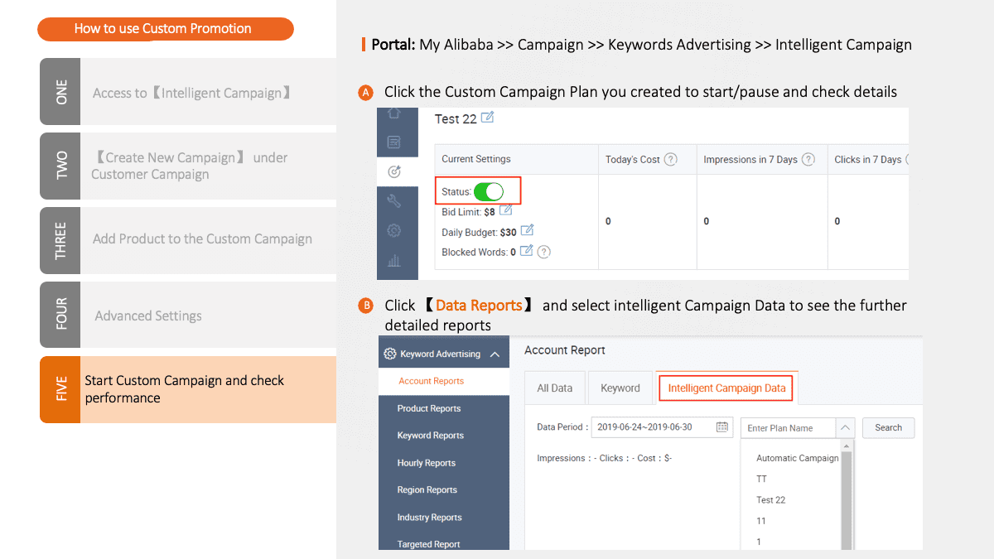994x559 pixels.
Task: Edit the Daily Budget amount
Action: click(x=527, y=231)
